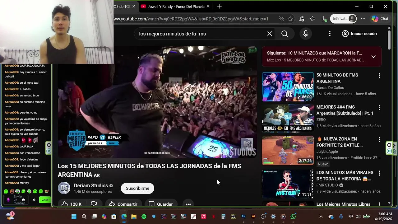Open options for NUEVA ZONA EN FORTNITE video
398x224 pixels.
[379, 140]
